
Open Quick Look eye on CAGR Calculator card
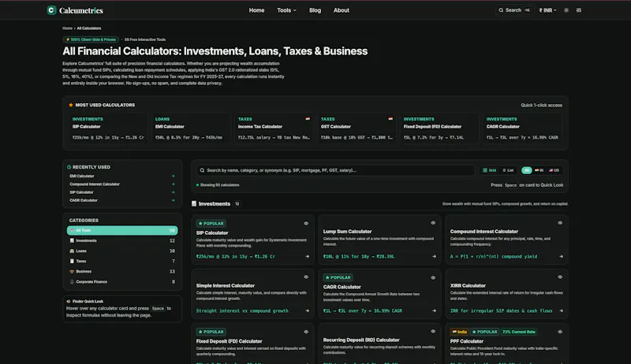[x=433, y=277]
